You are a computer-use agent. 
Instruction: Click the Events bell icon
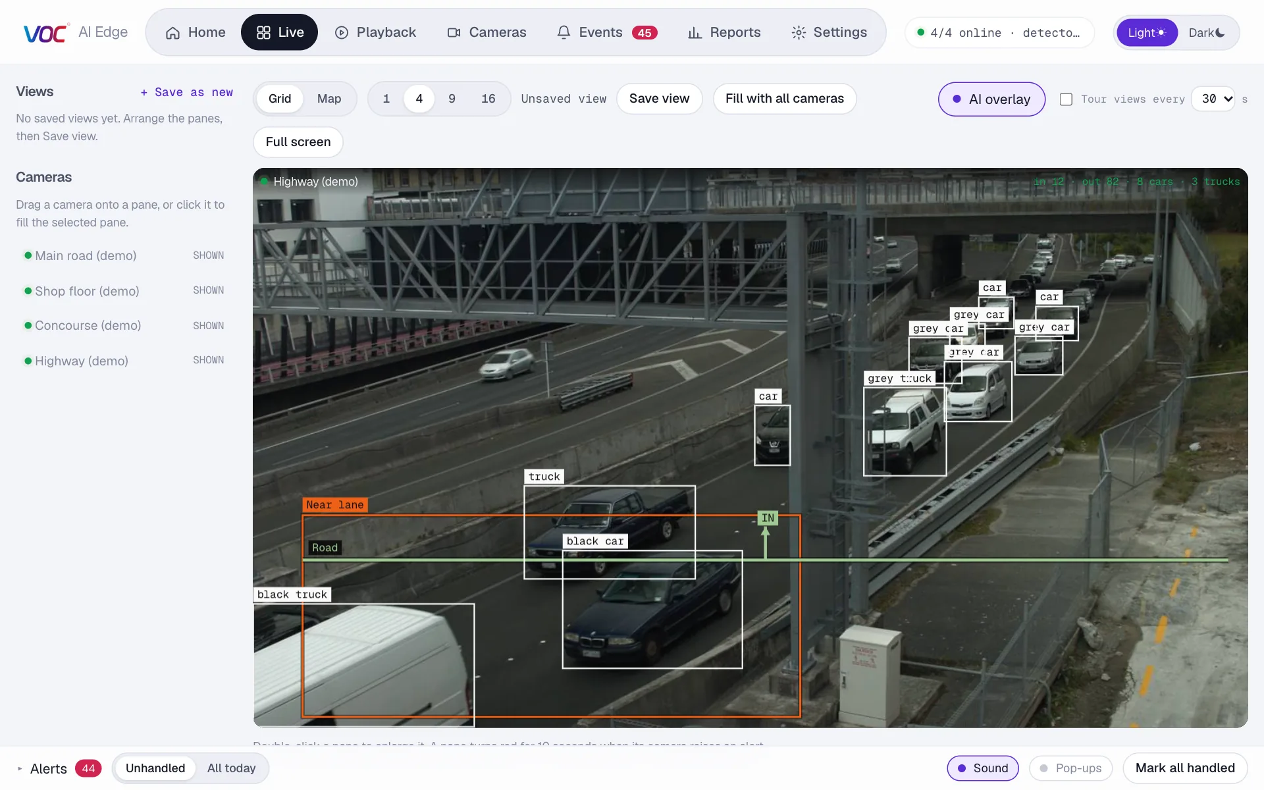[x=564, y=33]
